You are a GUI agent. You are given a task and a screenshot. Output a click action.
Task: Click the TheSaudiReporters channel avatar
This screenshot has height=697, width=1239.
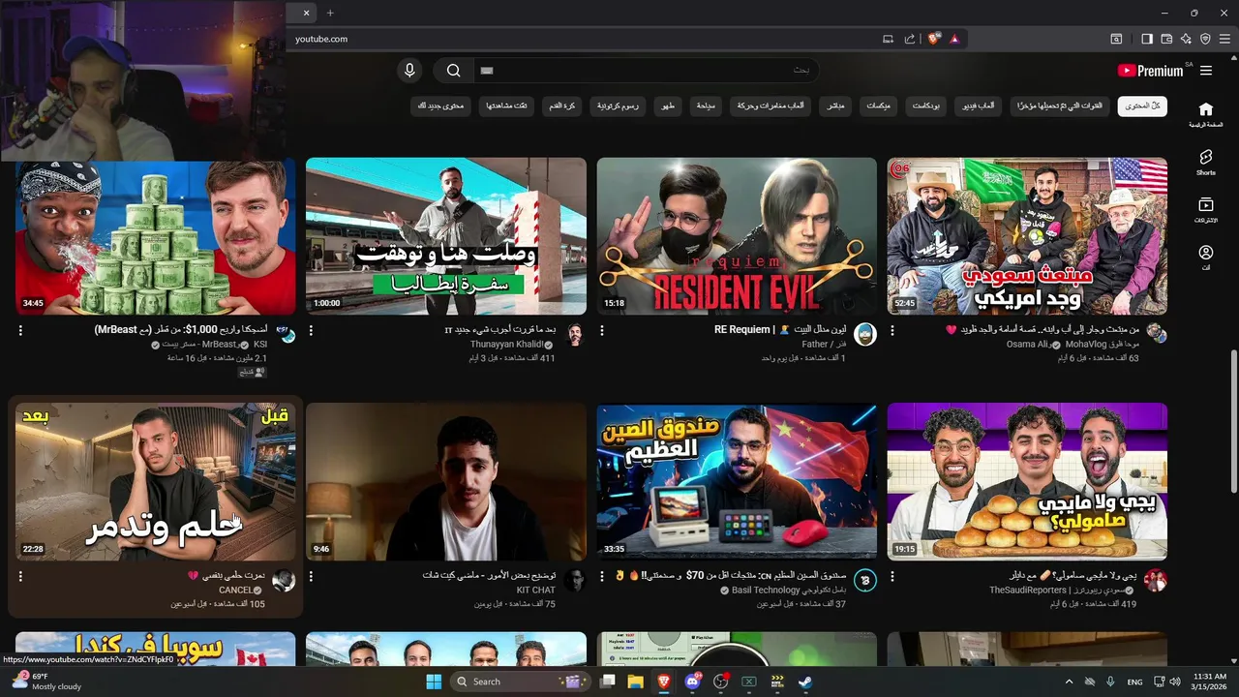(x=1156, y=581)
